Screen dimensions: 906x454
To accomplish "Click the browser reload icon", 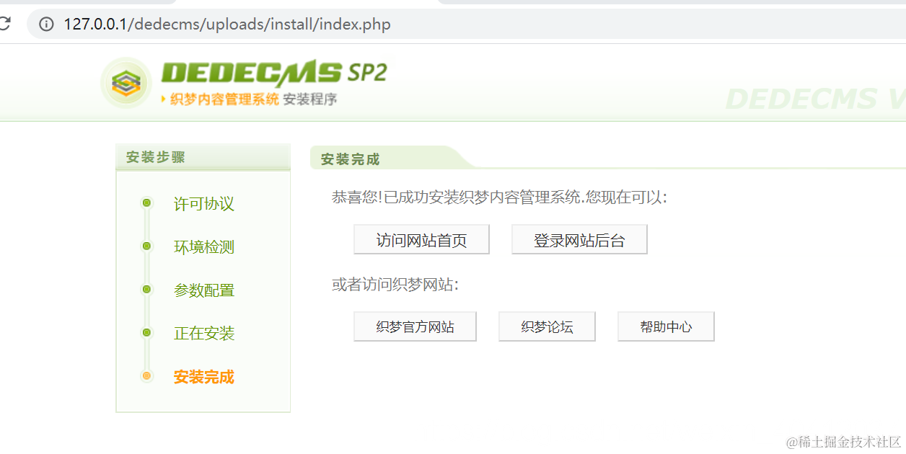I will (x=4, y=25).
